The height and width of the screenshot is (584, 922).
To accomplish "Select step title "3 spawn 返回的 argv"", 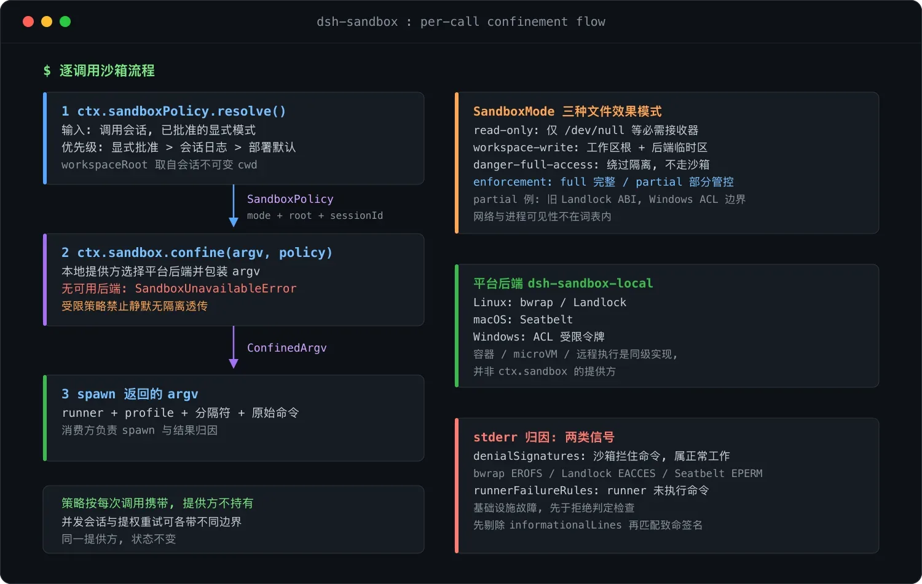I will [130, 394].
